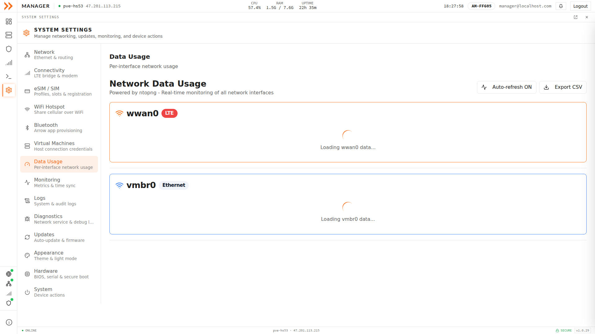Open Appearance theme section
The image size is (595, 334).
59,255
